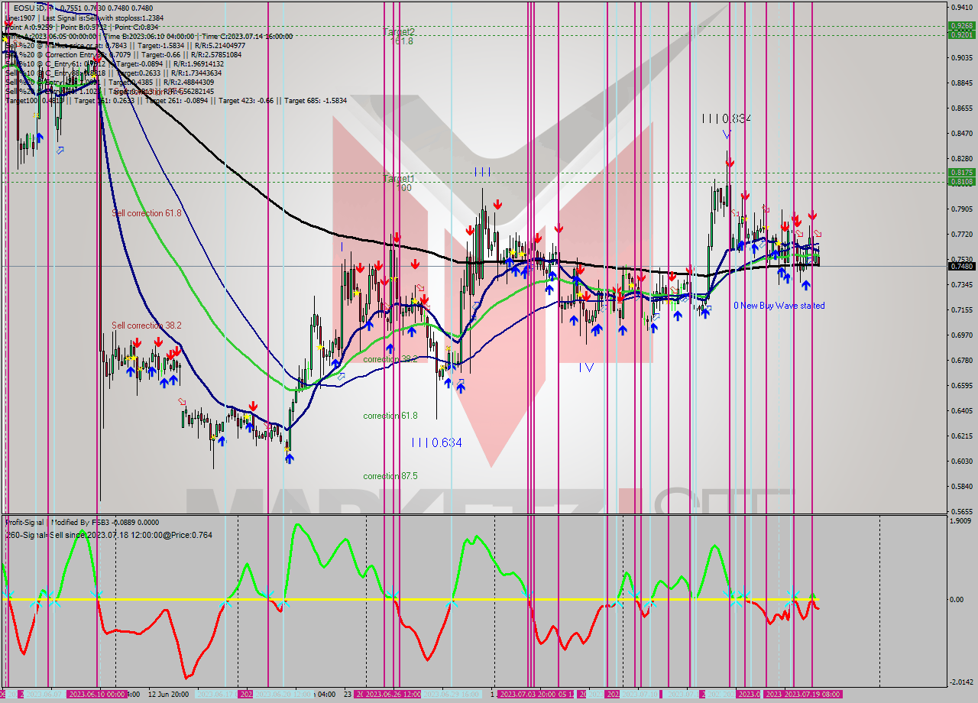Select the 'III 0.634' wave label

(436, 442)
